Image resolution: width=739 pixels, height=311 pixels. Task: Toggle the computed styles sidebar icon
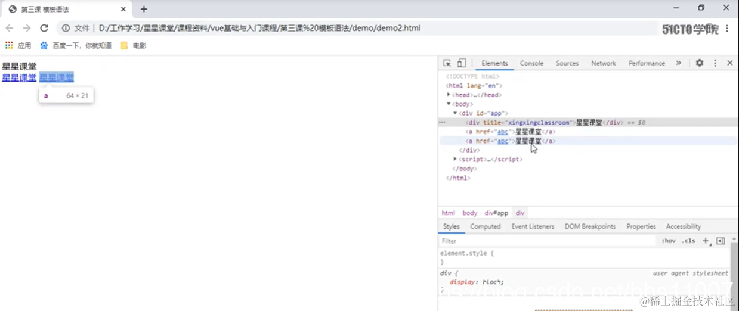click(x=721, y=241)
